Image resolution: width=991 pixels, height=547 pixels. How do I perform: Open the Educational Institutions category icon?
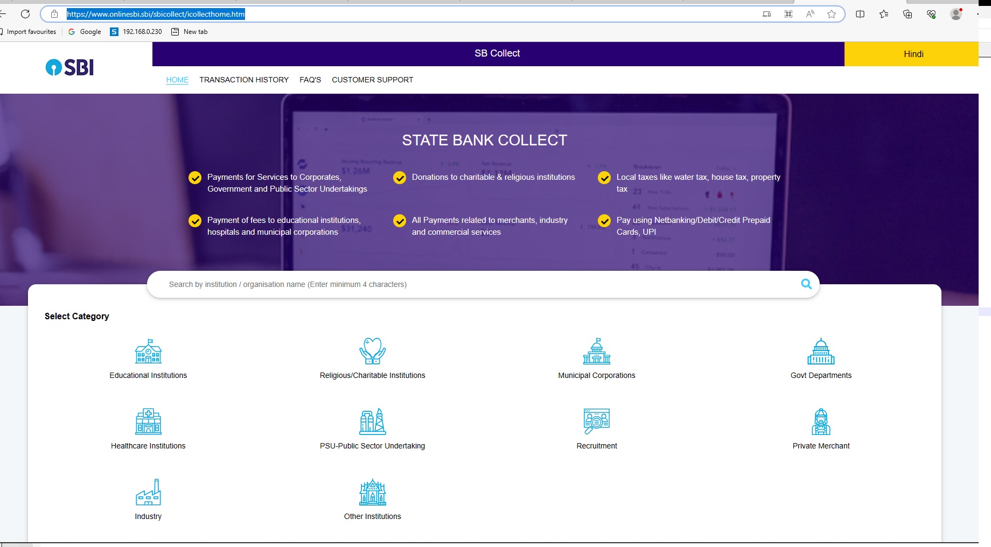coord(148,351)
